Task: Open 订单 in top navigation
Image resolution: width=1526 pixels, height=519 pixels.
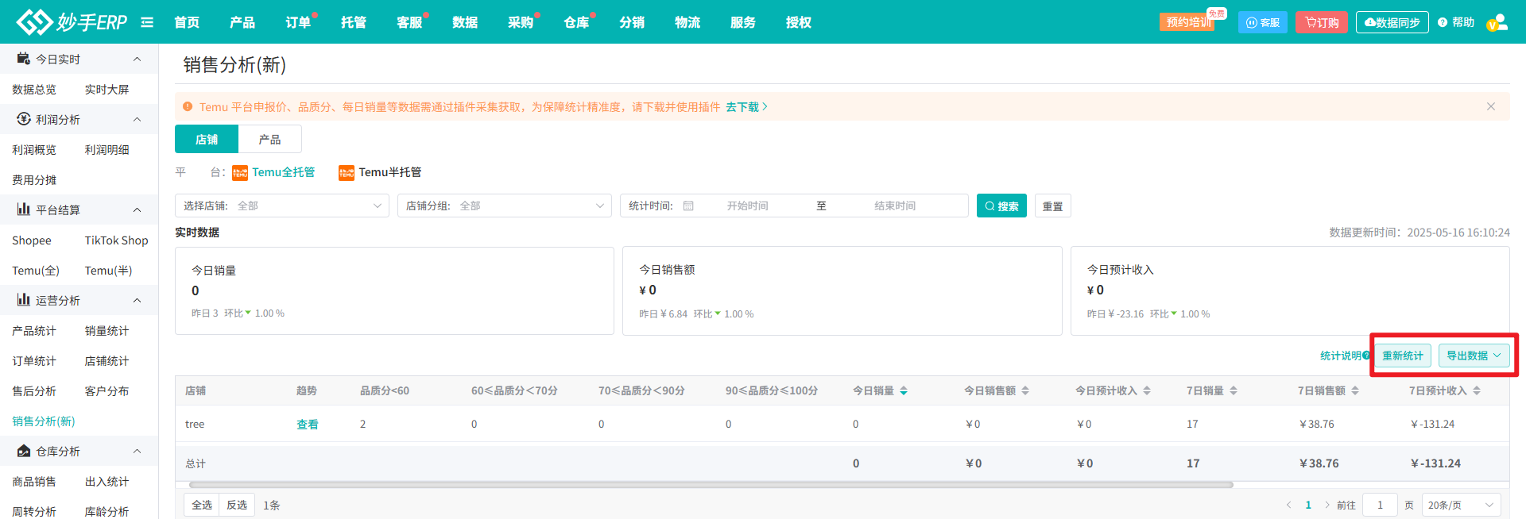Action: (298, 22)
